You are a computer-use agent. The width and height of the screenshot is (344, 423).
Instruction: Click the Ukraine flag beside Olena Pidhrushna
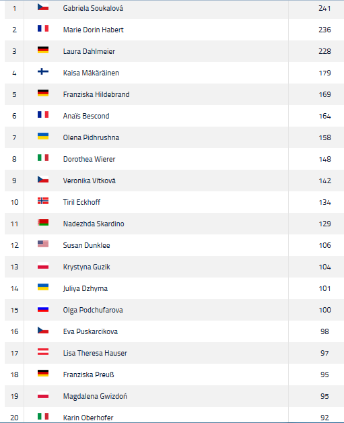43,136
